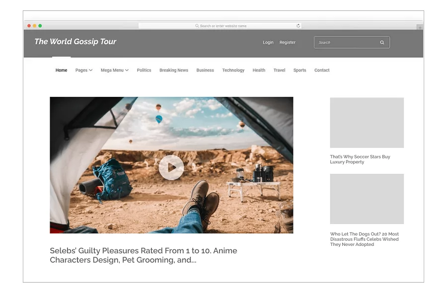447x293 pixels.
Task: Click the Register link
Action: click(288, 43)
